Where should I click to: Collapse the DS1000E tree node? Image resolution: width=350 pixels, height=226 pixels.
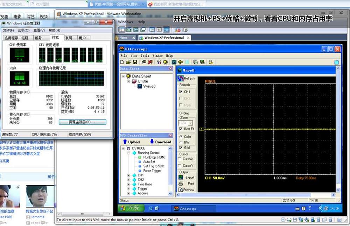pyautogui.click(x=123, y=148)
